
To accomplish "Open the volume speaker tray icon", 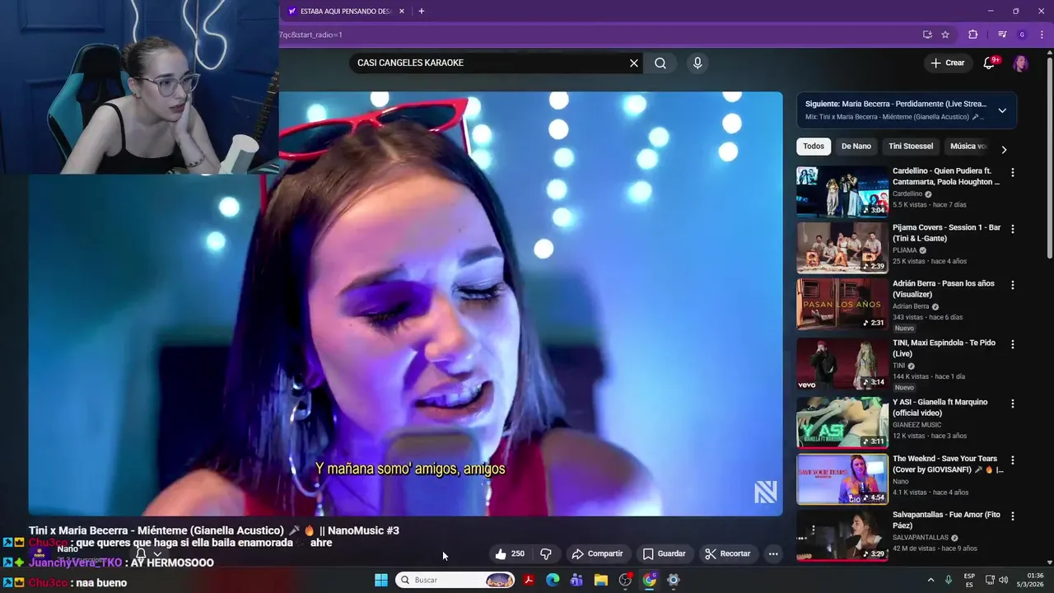I will pyautogui.click(x=1003, y=580).
